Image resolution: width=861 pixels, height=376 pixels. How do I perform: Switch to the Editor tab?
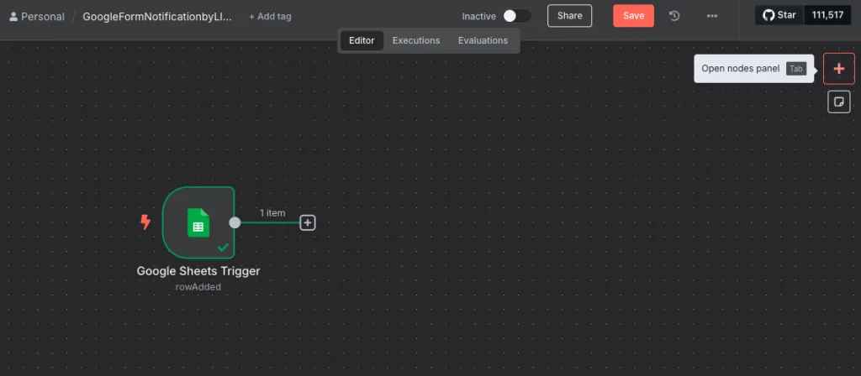point(362,40)
